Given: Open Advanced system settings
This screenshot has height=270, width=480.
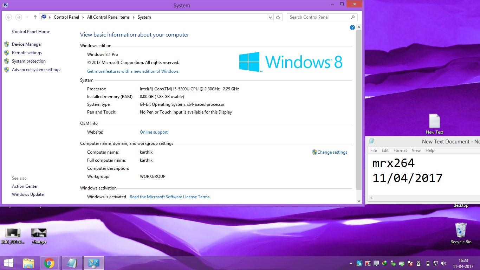Looking at the screenshot, I should (36, 70).
